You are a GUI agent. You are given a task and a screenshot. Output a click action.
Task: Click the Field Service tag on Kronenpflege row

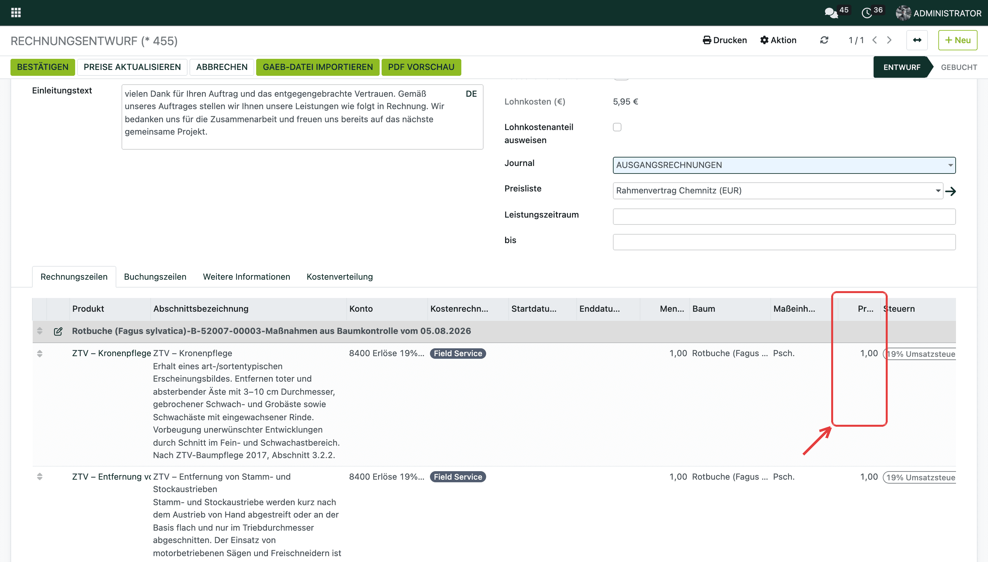tap(458, 354)
